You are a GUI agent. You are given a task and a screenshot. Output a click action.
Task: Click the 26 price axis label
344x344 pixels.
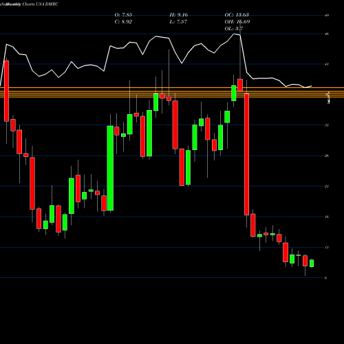coord(327,155)
